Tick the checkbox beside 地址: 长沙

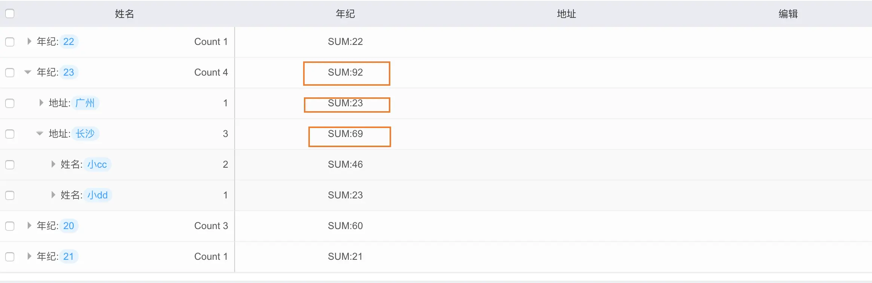pyautogui.click(x=10, y=134)
